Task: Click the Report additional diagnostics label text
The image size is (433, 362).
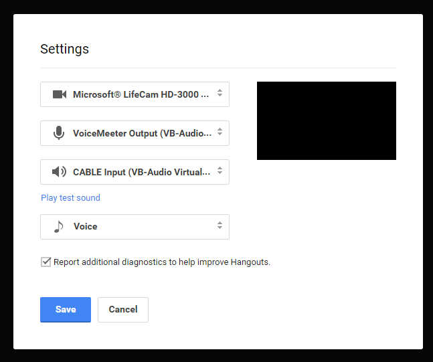Action: click(x=162, y=262)
